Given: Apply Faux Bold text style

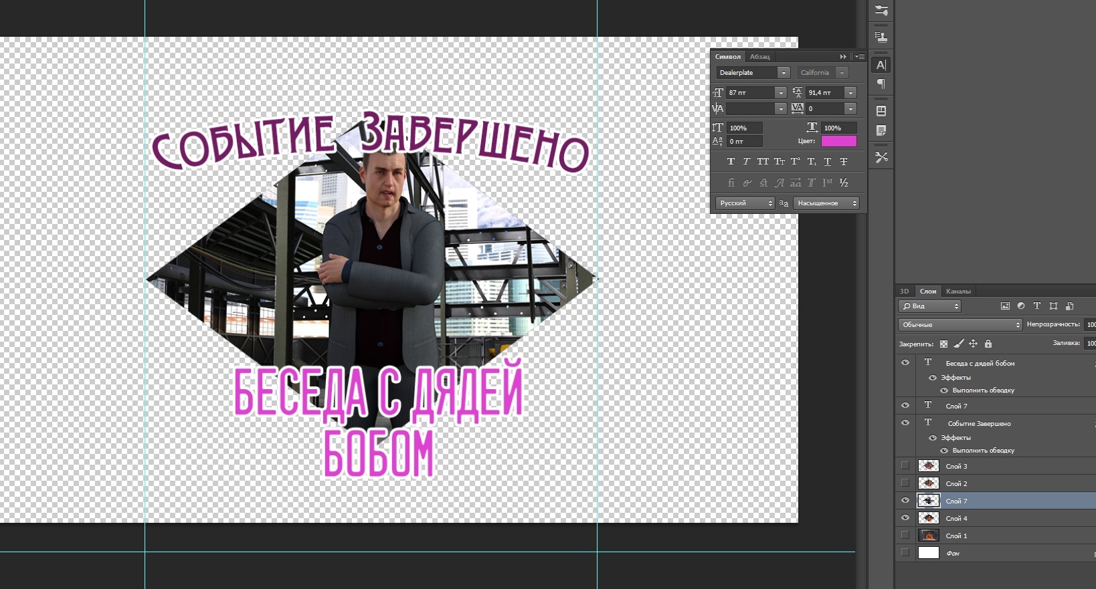Looking at the screenshot, I should (x=731, y=161).
